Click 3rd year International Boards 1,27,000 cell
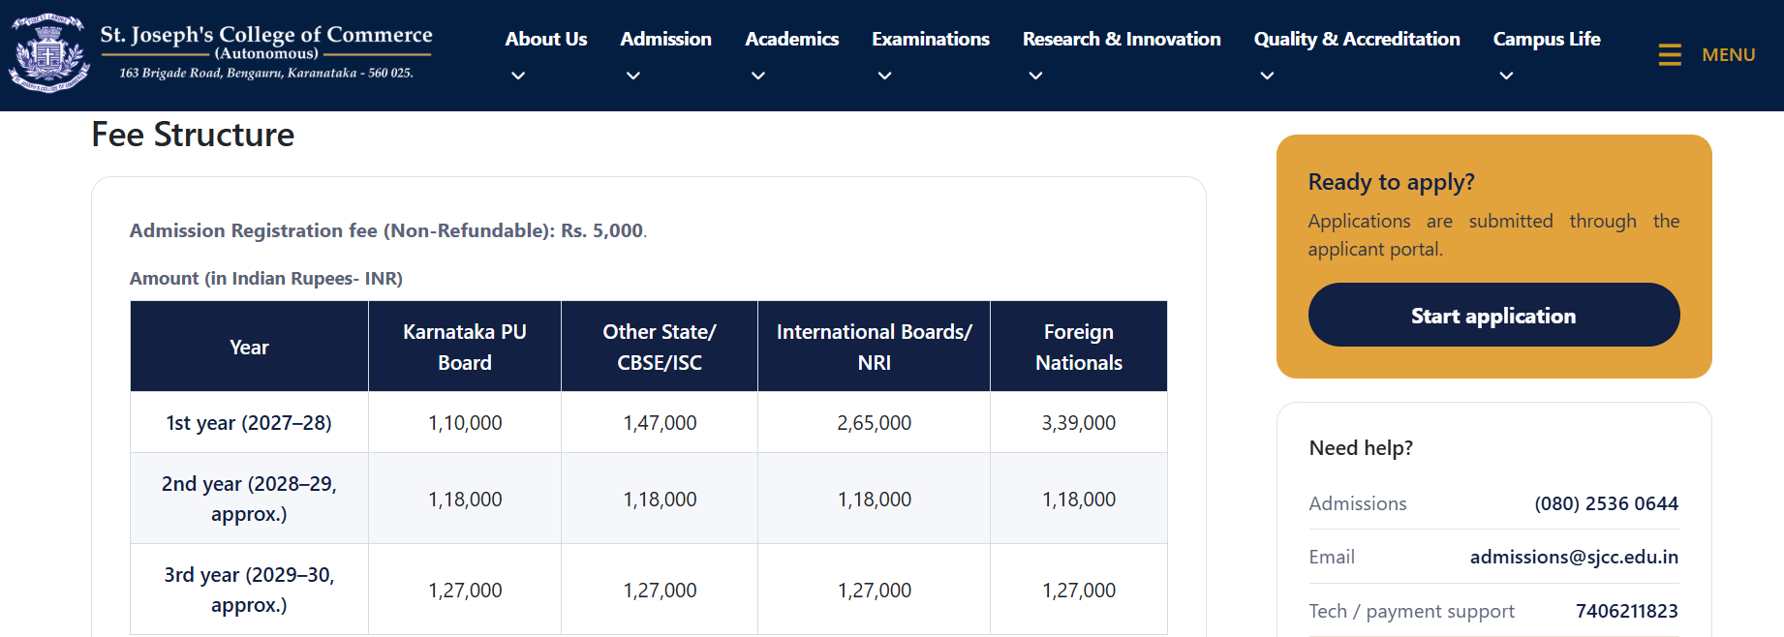Screen dimensions: 1784x637 (x=875, y=590)
